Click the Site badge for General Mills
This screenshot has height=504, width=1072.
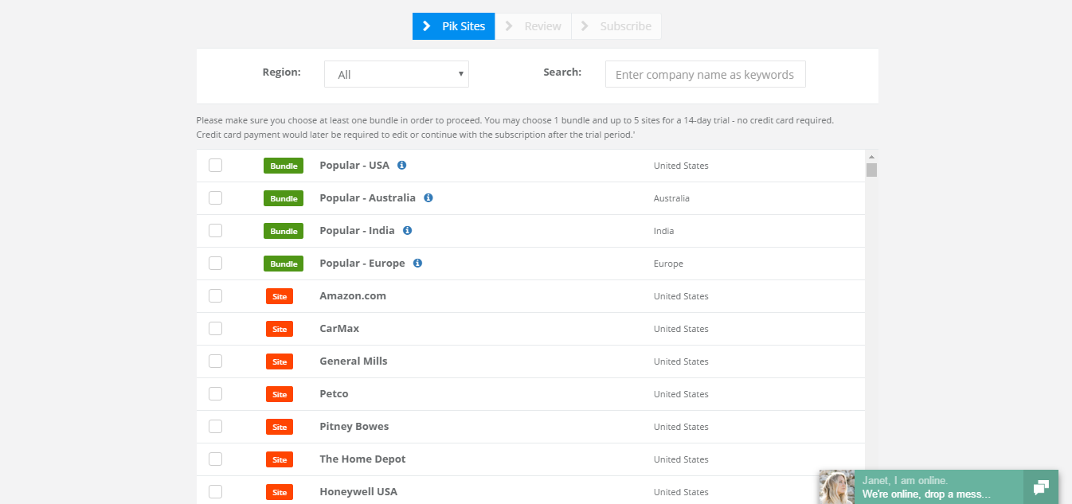(x=280, y=361)
